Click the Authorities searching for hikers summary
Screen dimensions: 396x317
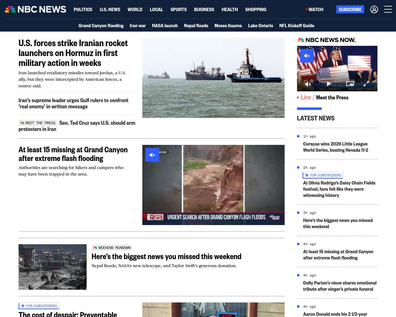(71, 171)
